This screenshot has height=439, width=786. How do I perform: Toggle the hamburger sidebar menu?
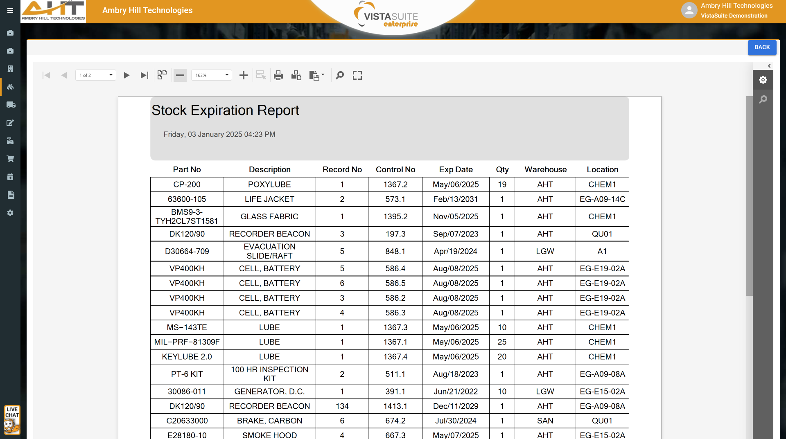(10, 11)
